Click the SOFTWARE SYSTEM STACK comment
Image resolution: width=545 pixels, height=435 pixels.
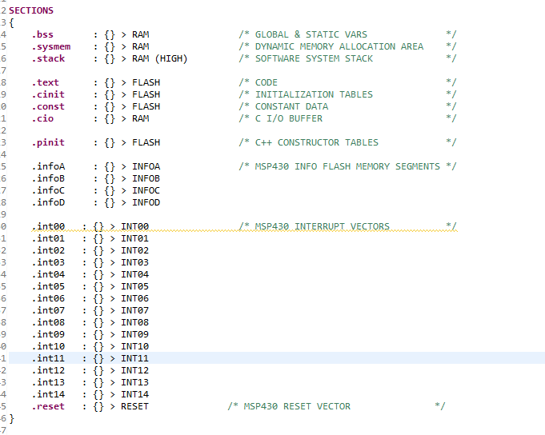point(314,58)
